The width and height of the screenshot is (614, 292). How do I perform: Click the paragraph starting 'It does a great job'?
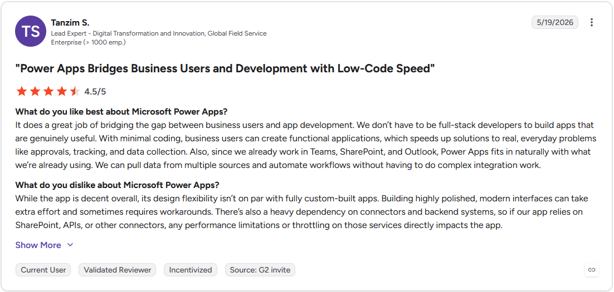coord(305,145)
